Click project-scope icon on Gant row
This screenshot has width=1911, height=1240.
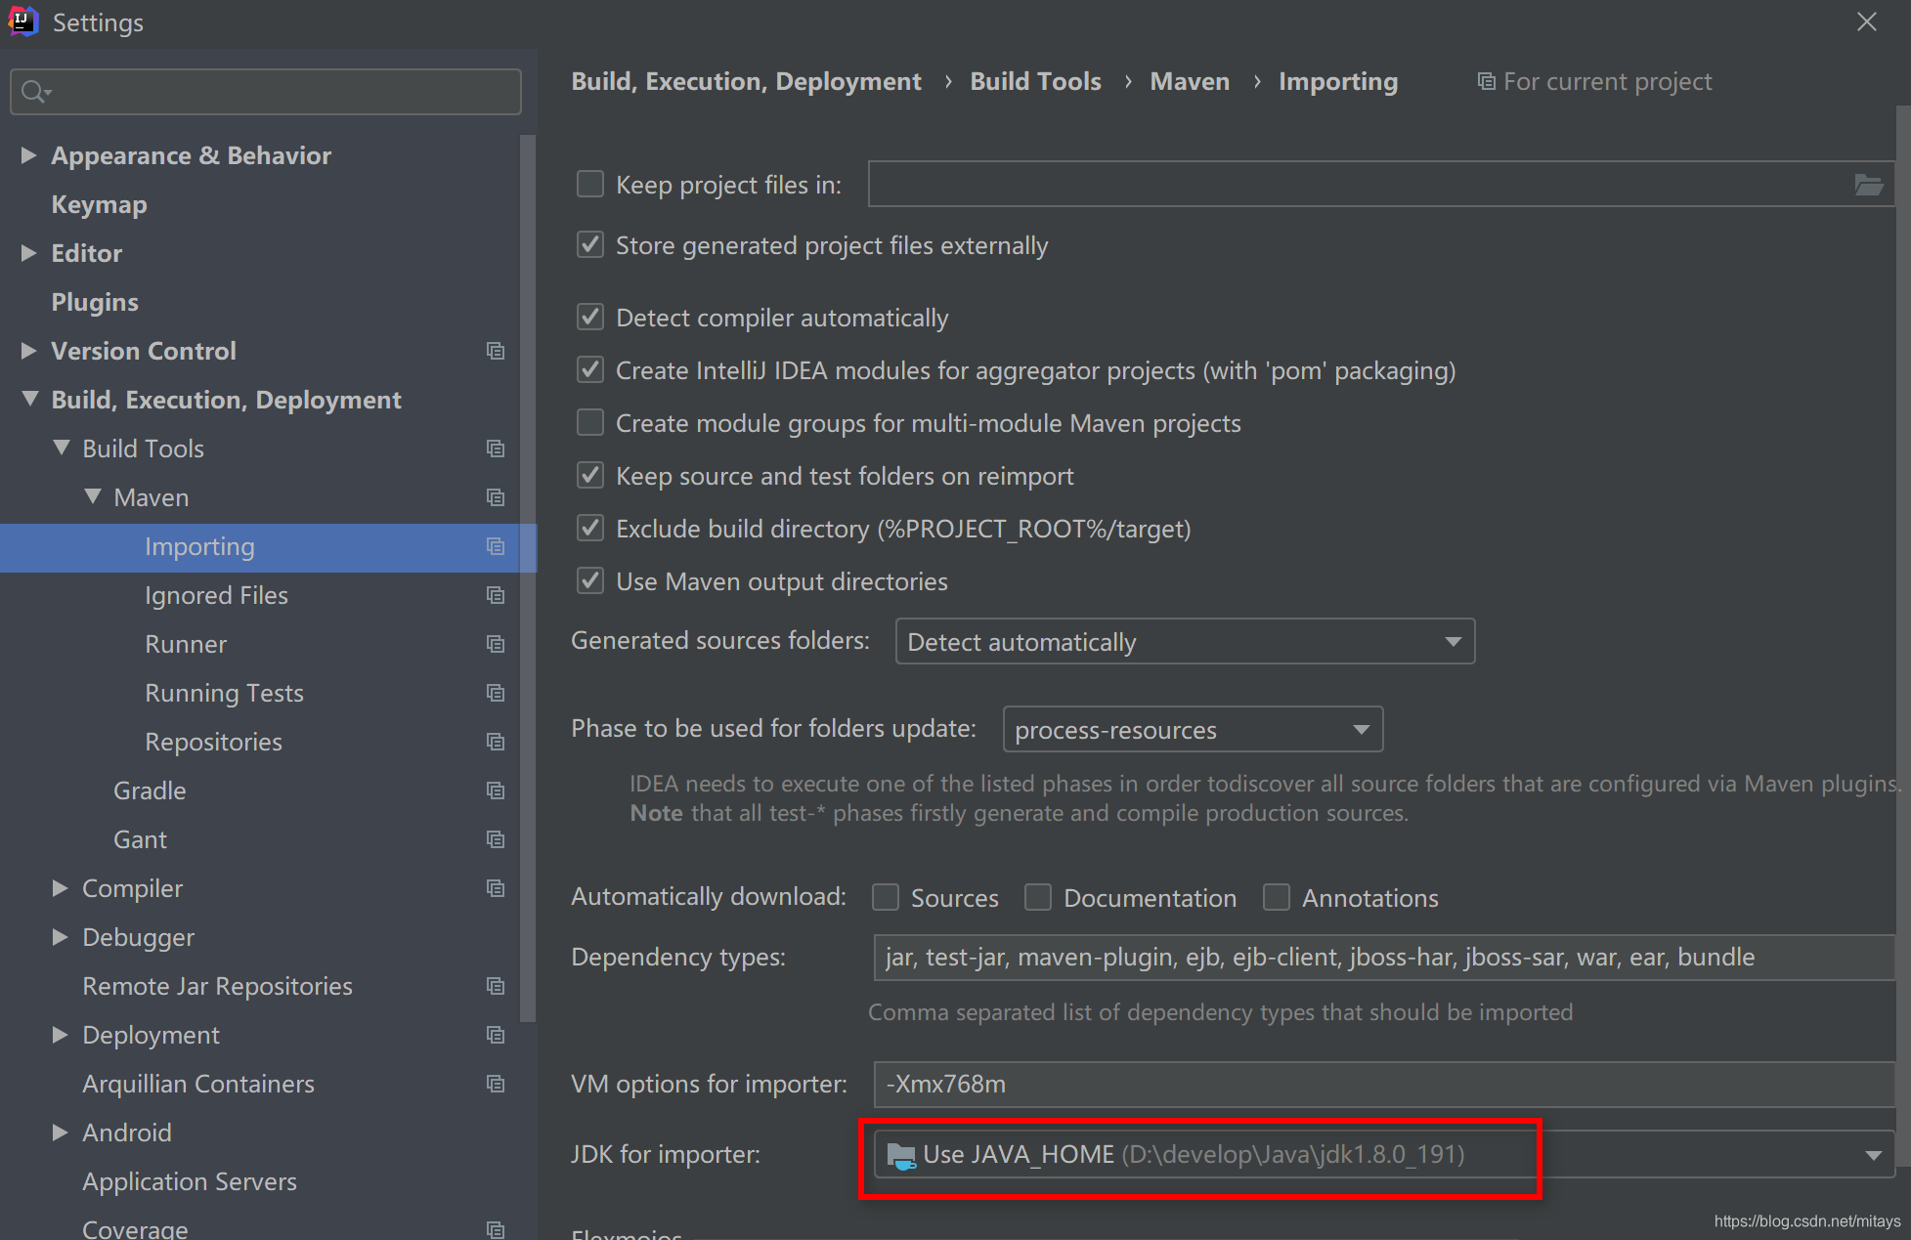[496, 839]
